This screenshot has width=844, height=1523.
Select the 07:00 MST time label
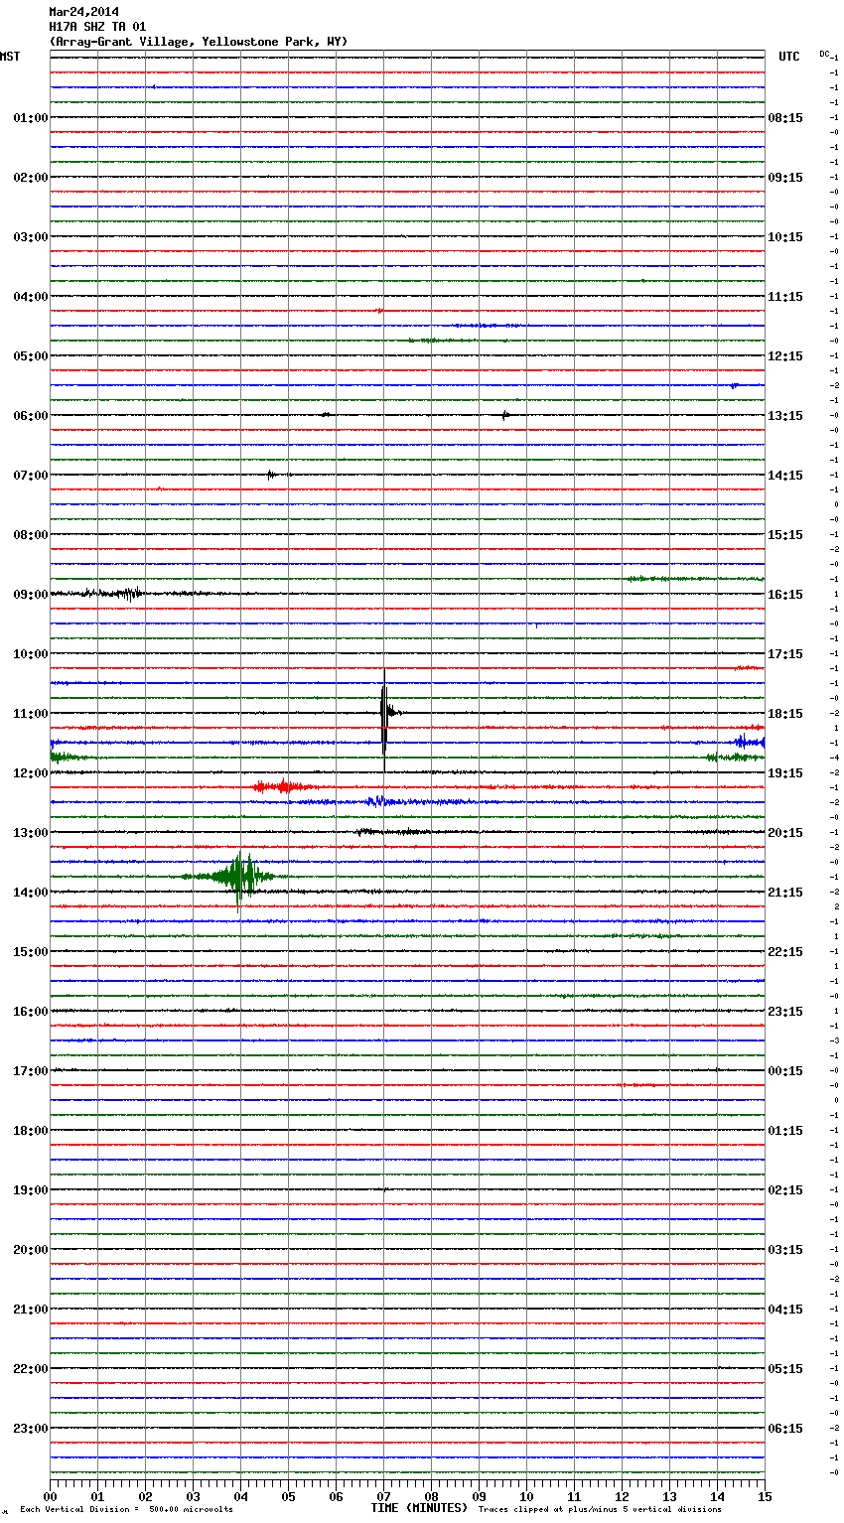pos(31,476)
